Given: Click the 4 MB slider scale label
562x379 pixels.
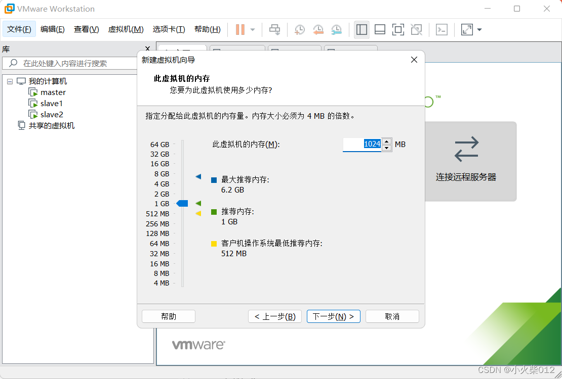Looking at the screenshot, I should 162,283.
